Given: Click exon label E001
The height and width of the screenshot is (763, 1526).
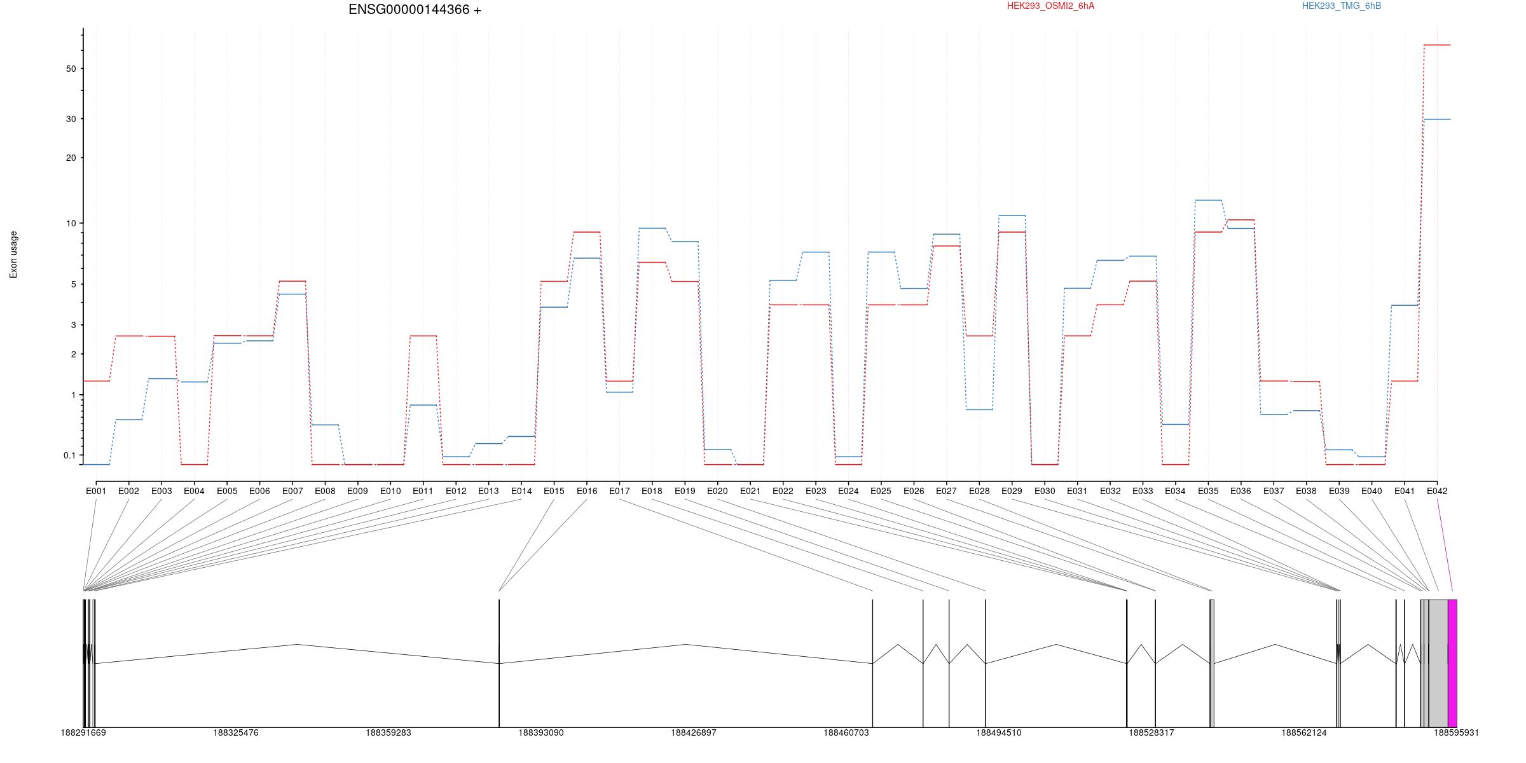Looking at the screenshot, I should coord(96,491).
